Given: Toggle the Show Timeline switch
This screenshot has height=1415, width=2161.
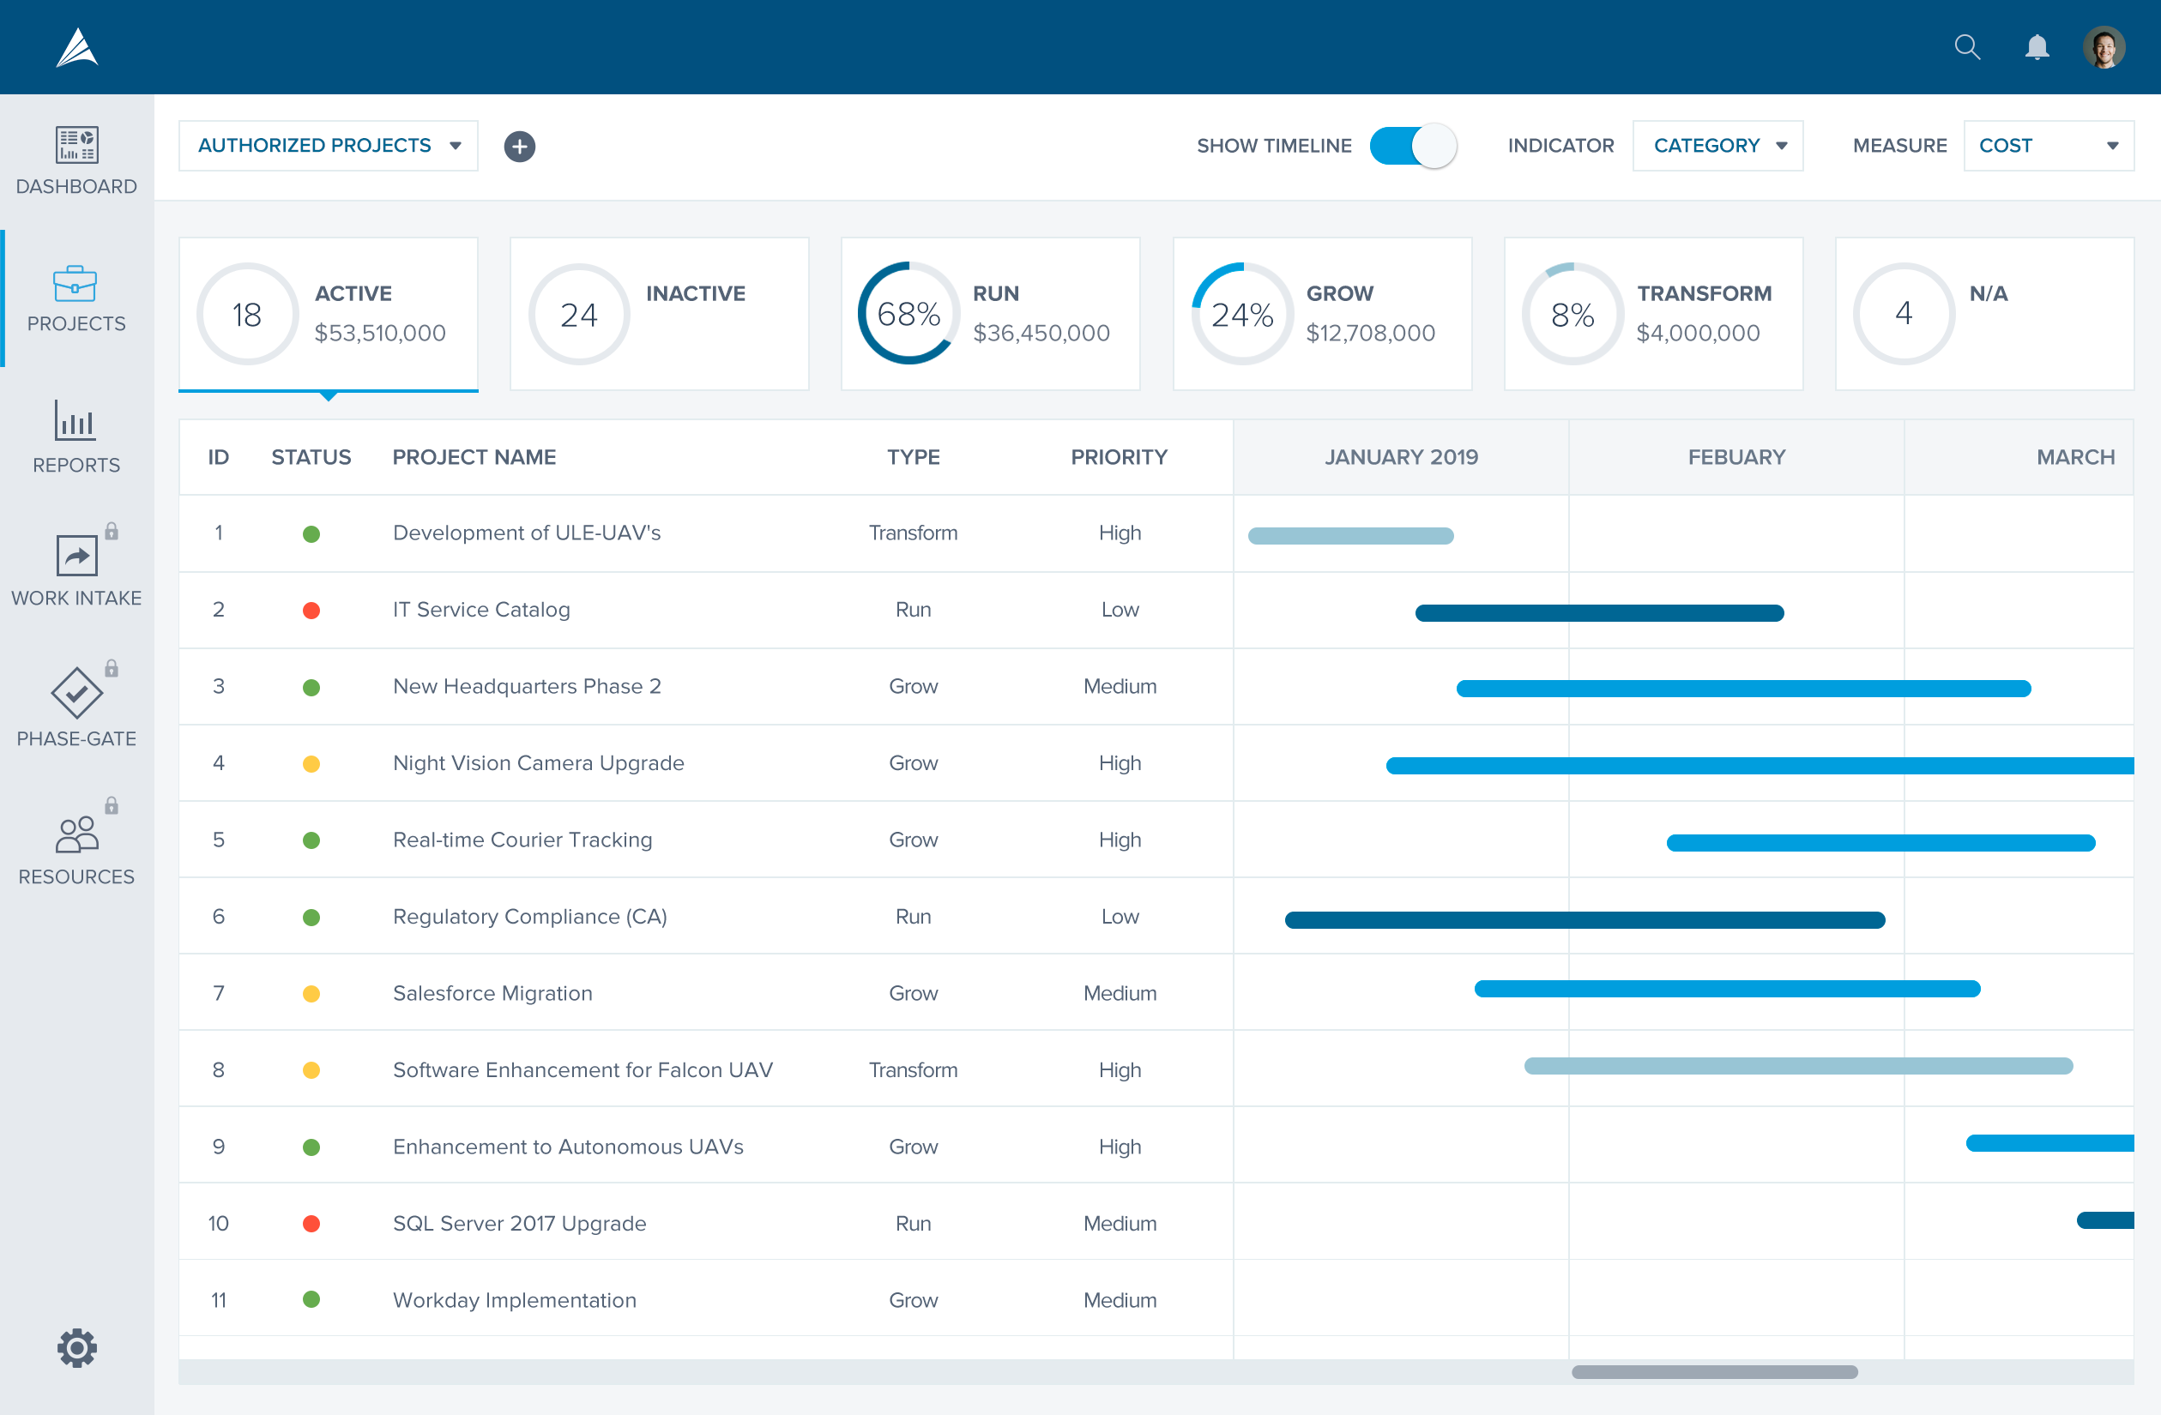Looking at the screenshot, I should (x=1413, y=145).
